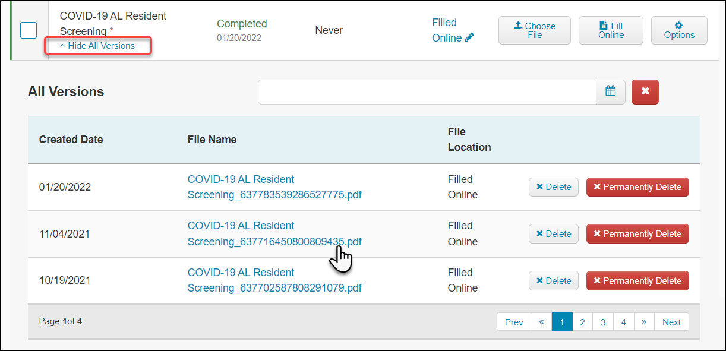This screenshot has height=351, width=726.
Task: Select page 3 in pagination
Action: pos(603,322)
